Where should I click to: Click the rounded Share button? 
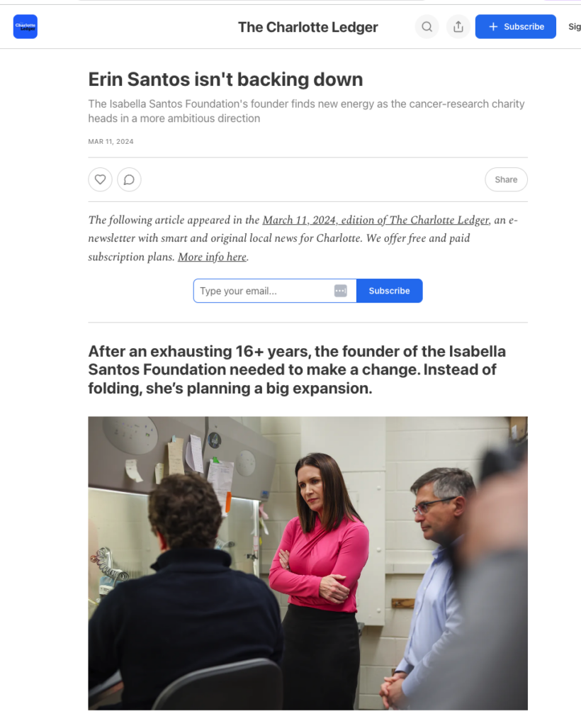coord(506,179)
